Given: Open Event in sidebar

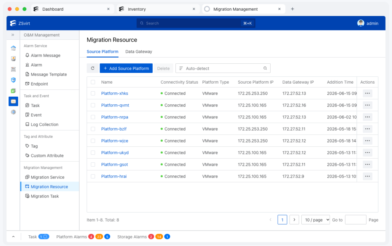Looking at the screenshot, I should coord(34,115).
